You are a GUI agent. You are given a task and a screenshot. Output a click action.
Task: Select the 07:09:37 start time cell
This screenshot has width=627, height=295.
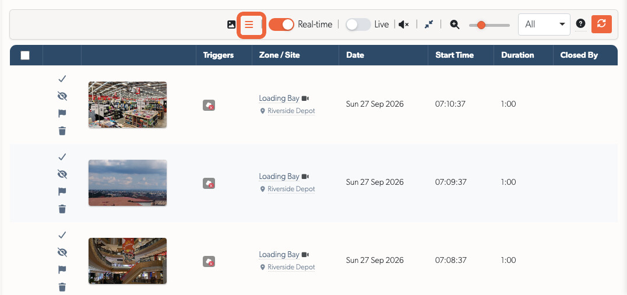click(x=450, y=182)
